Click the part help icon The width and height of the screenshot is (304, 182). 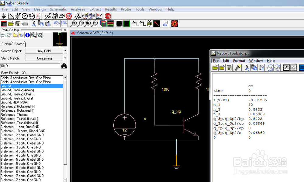click(x=40, y=35)
